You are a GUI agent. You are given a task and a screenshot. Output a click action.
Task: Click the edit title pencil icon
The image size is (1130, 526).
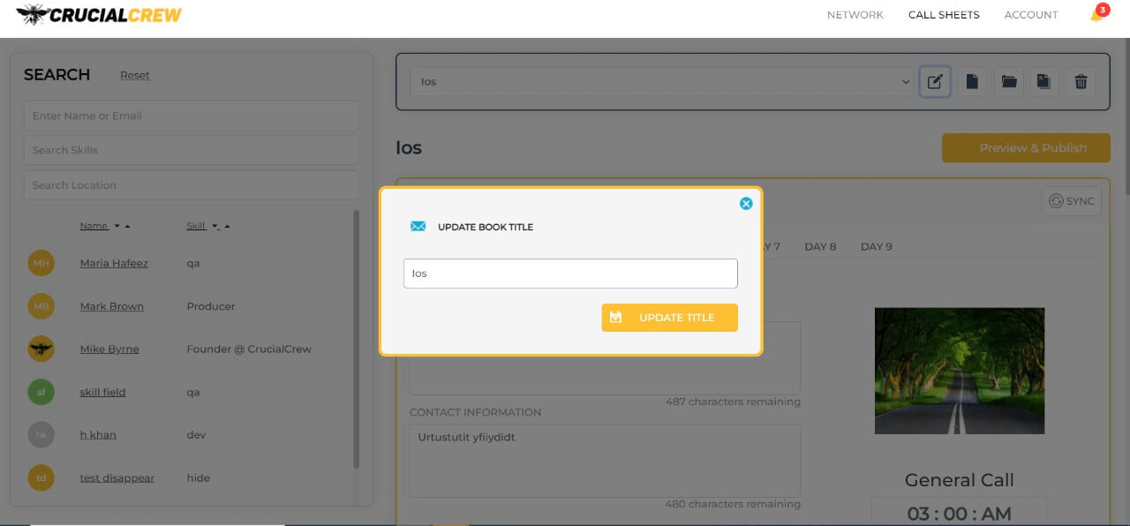click(935, 82)
